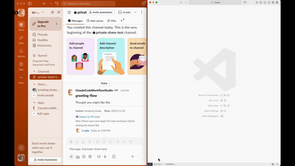The image size is (295, 166).
Task: Open the emoji picker in message composer
Action: click(x=84, y=156)
